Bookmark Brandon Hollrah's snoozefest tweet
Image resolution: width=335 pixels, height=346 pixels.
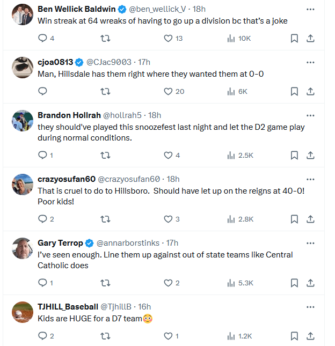click(294, 155)
